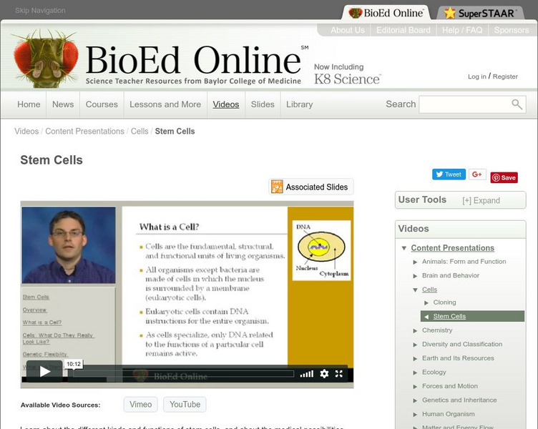Viewport: 538px width, 429px height.
Task: Switch to the SuperSTAAR tab
Action: [x=481, y=14]
